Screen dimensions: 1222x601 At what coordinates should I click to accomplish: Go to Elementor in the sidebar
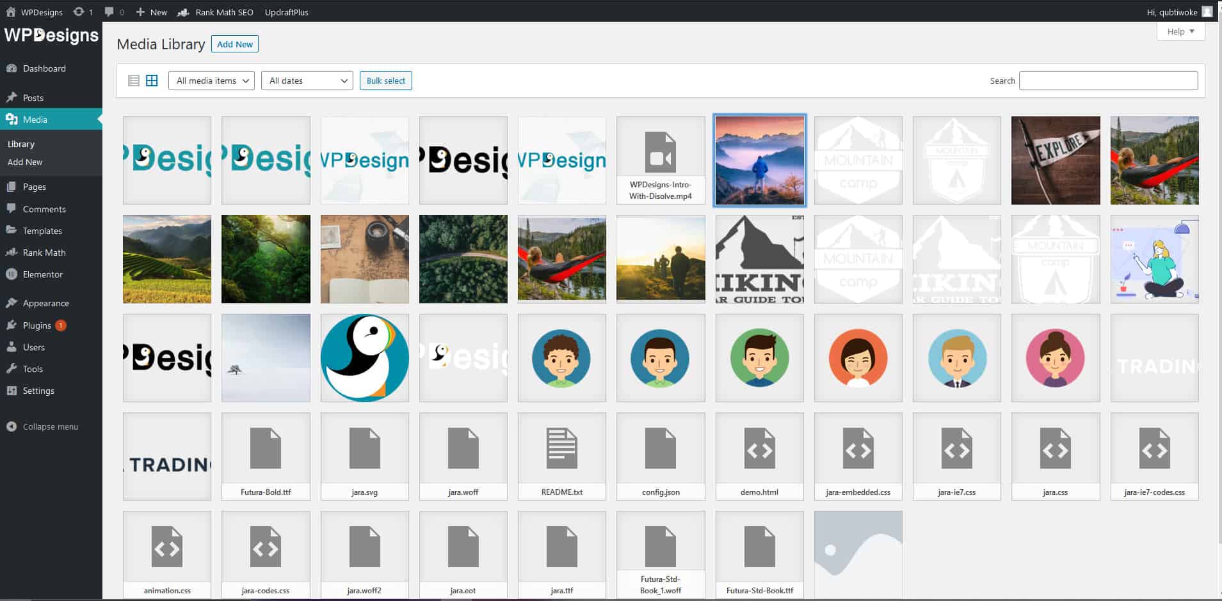click(43, 274)
